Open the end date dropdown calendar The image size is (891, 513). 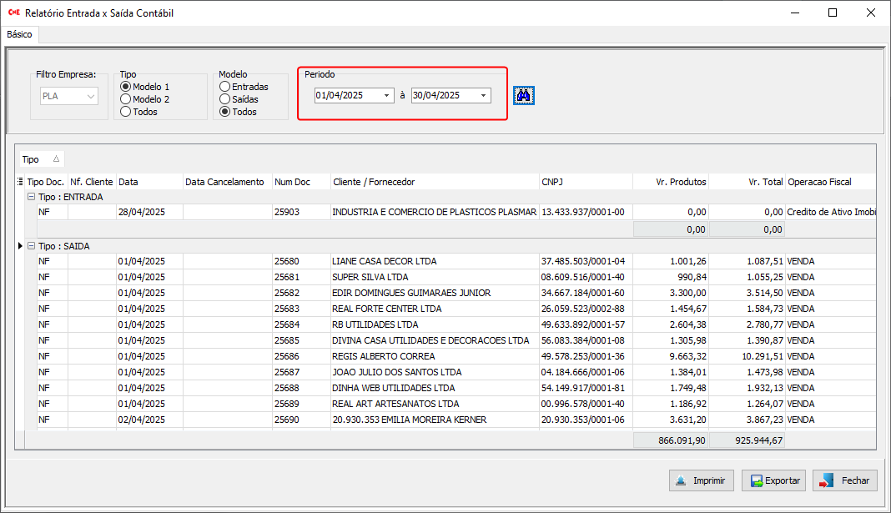point(483,96)
